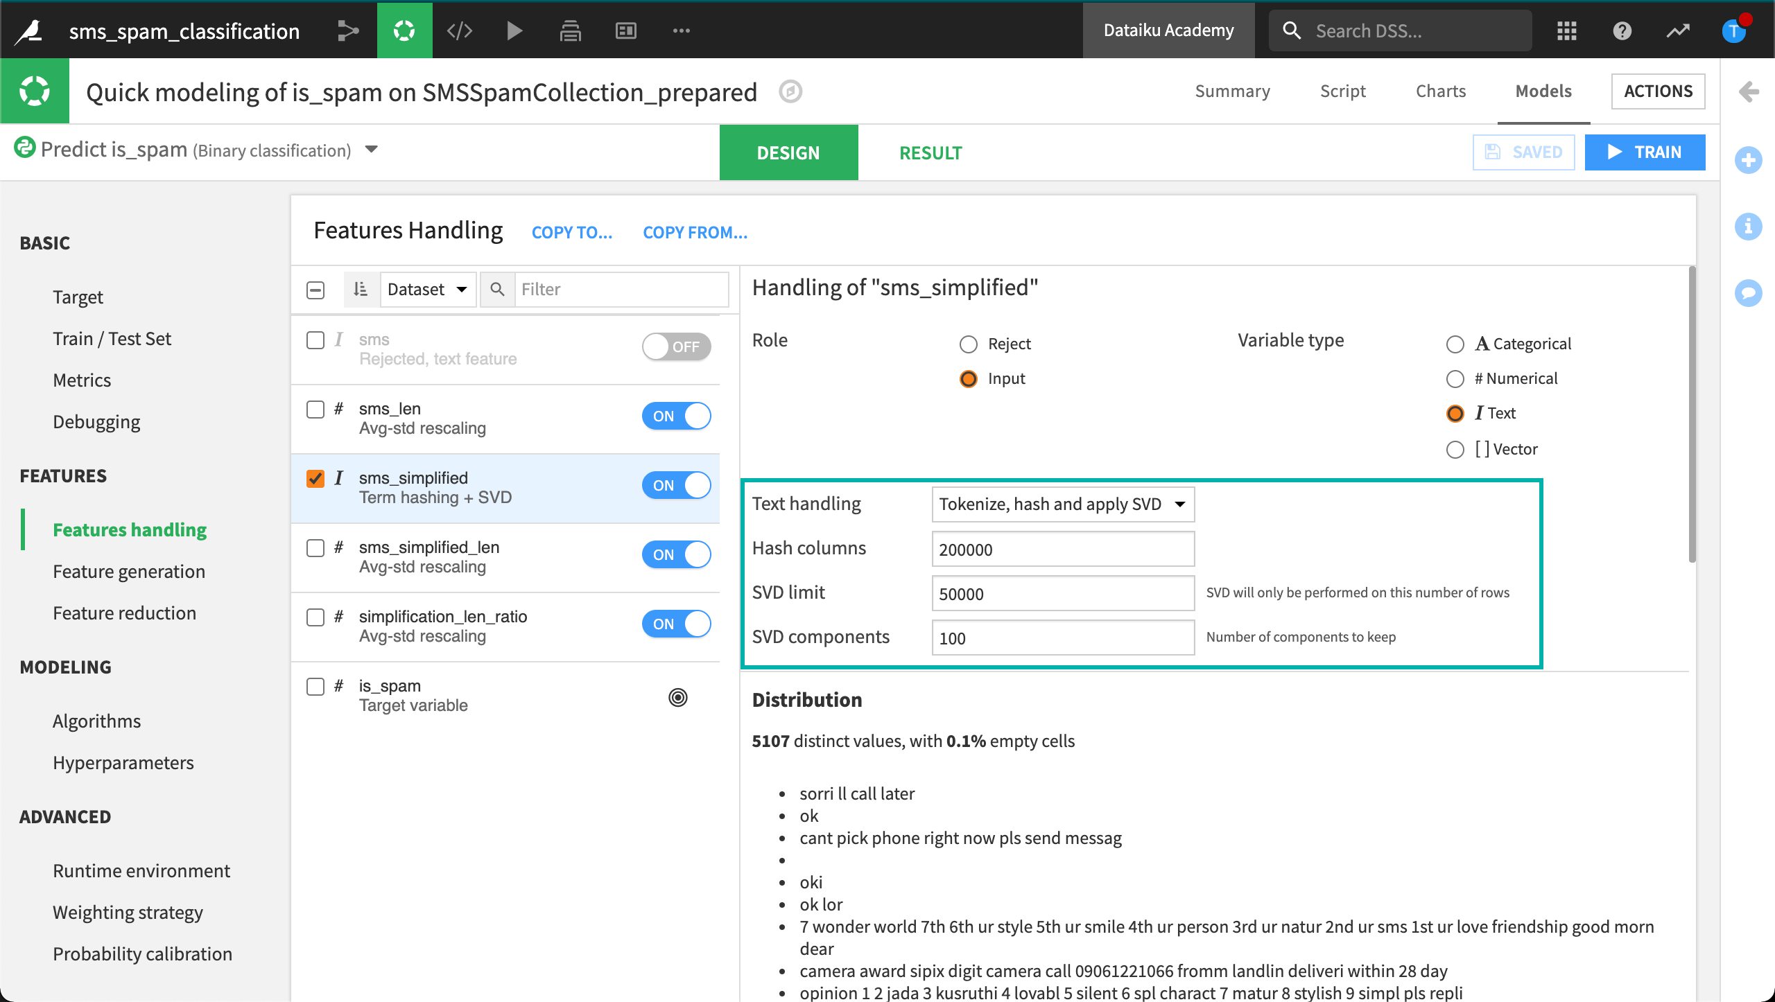Select the Categorical variable type

(x=1455, y=344)
